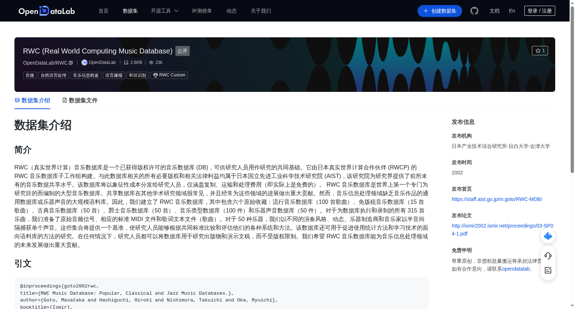Click the 创建数据集 button
This screenshot has height=309, width=575.
point(440,11)
